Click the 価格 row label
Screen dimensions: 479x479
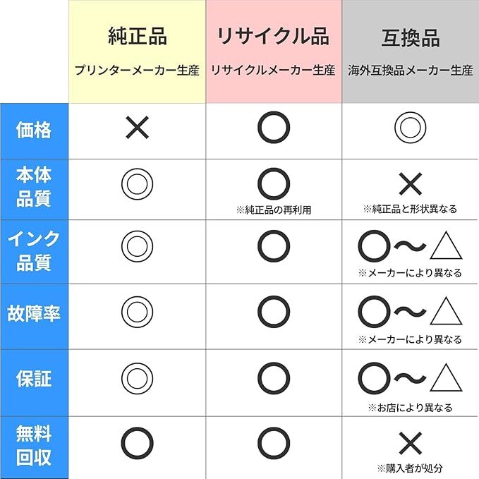click(x=34, y=129)
